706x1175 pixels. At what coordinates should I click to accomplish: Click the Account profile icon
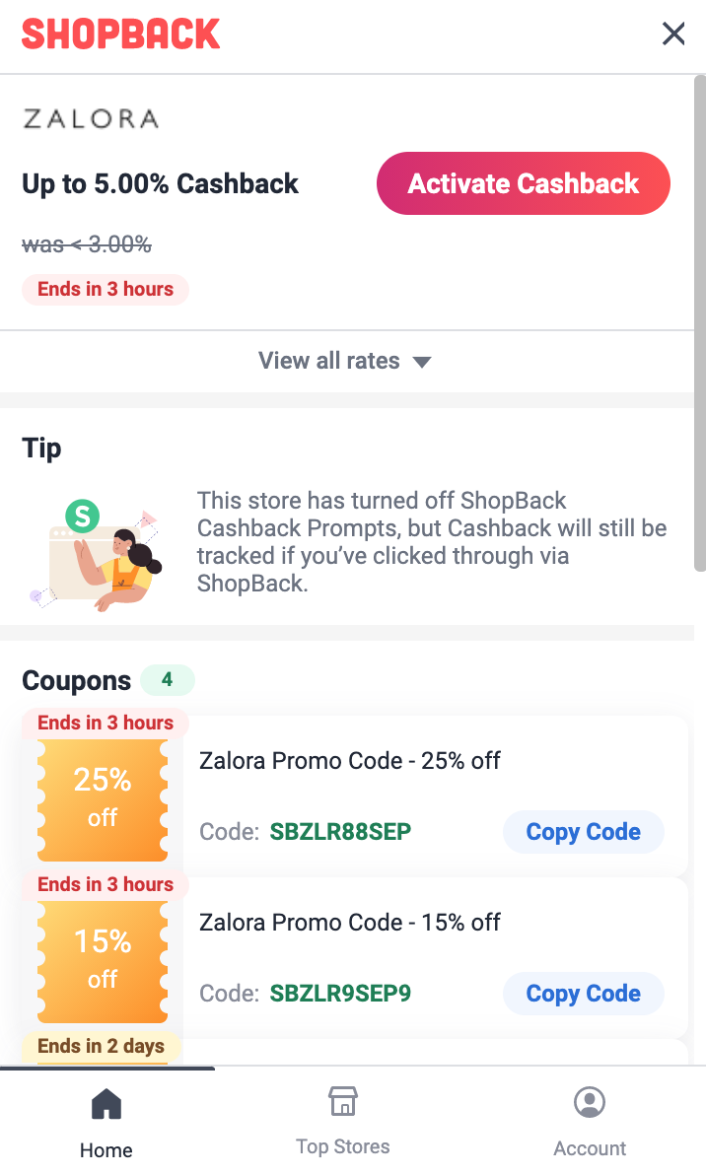point(590,1102)
